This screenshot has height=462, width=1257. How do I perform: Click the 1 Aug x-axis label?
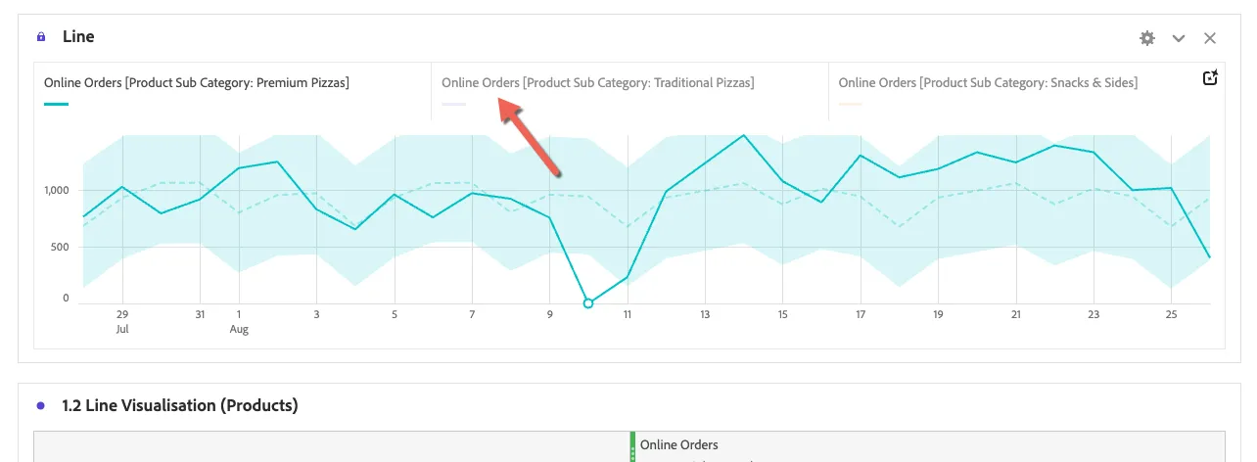(x=239, y=322)
